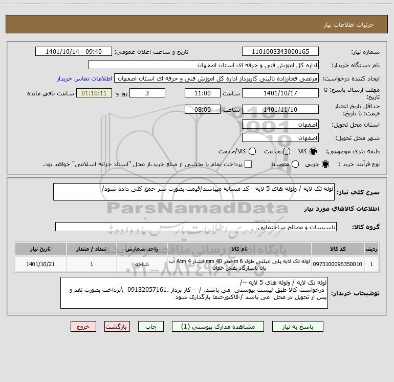This screenshot has height=382, width=394.
Task: Select the خدمت radio button
Action: coord(287,151)
